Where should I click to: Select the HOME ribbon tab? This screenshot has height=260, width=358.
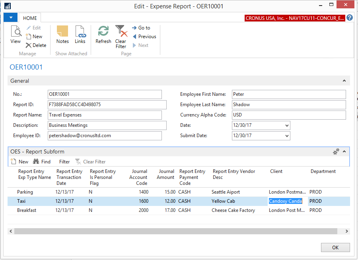tap(30, 18)
